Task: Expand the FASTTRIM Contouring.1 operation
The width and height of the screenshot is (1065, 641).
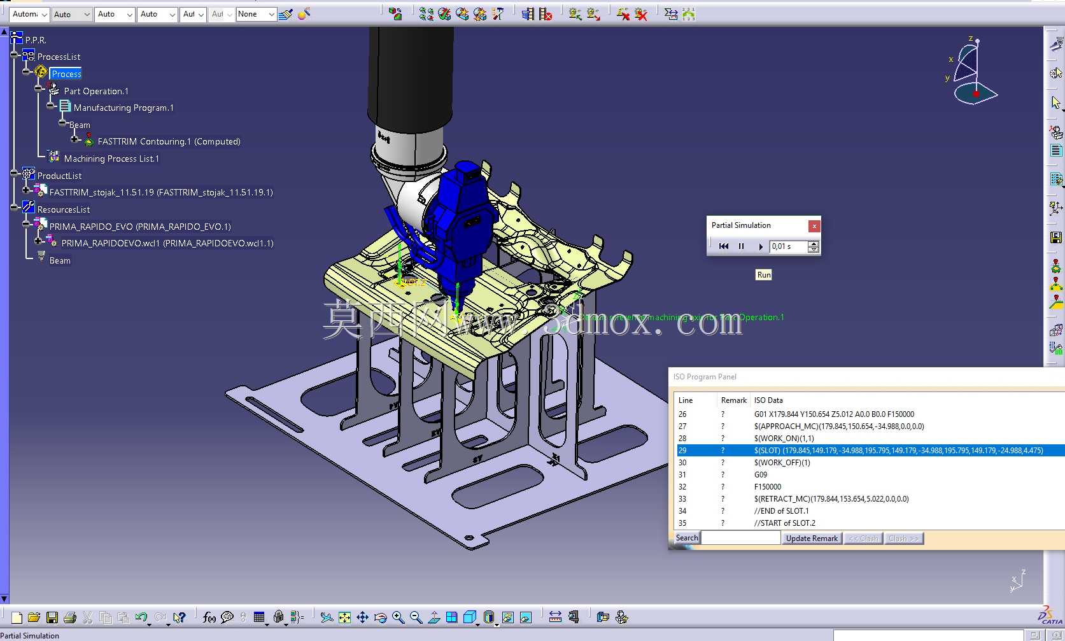Action: (x=74, y=139)
